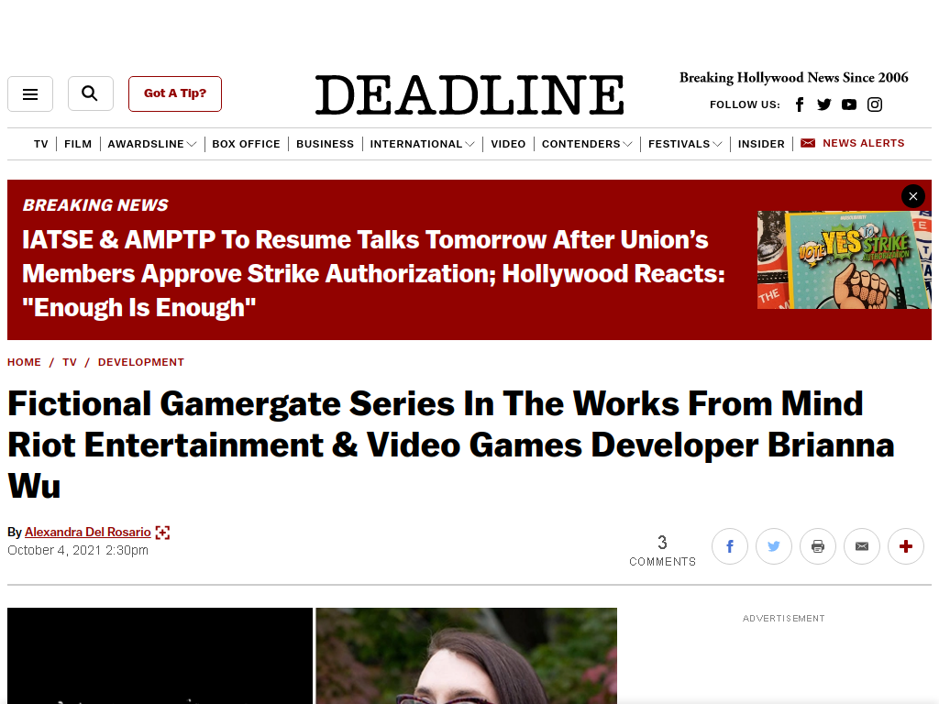Go to the Deadline homepage logo
This screenshot has height=704, width=939.
469,94
